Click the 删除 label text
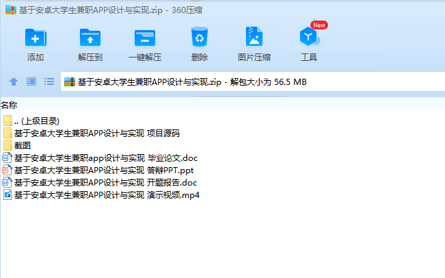 [x=200, y=58]
